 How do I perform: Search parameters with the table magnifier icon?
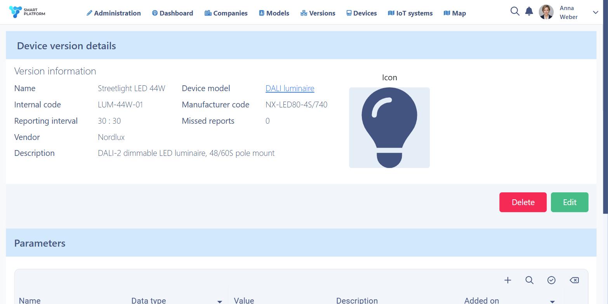[530, 280]
